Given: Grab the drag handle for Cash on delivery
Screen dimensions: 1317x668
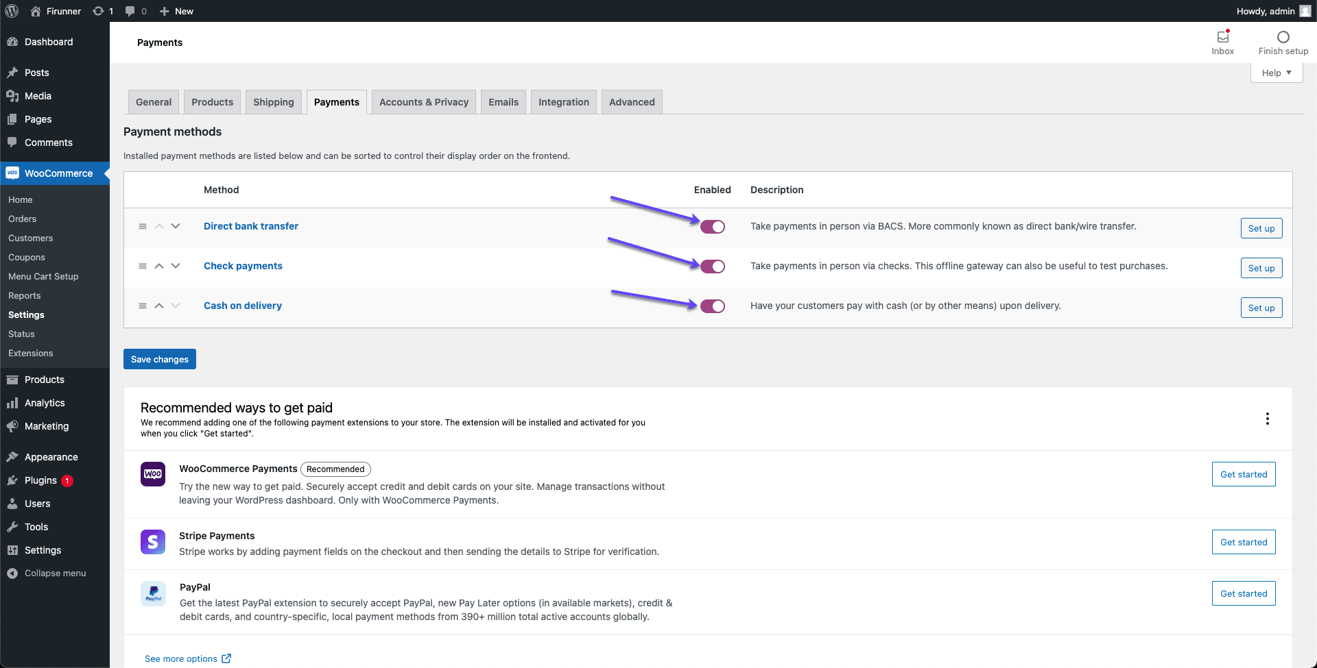Looking at the screenshot, I should (x=143, y=306).
